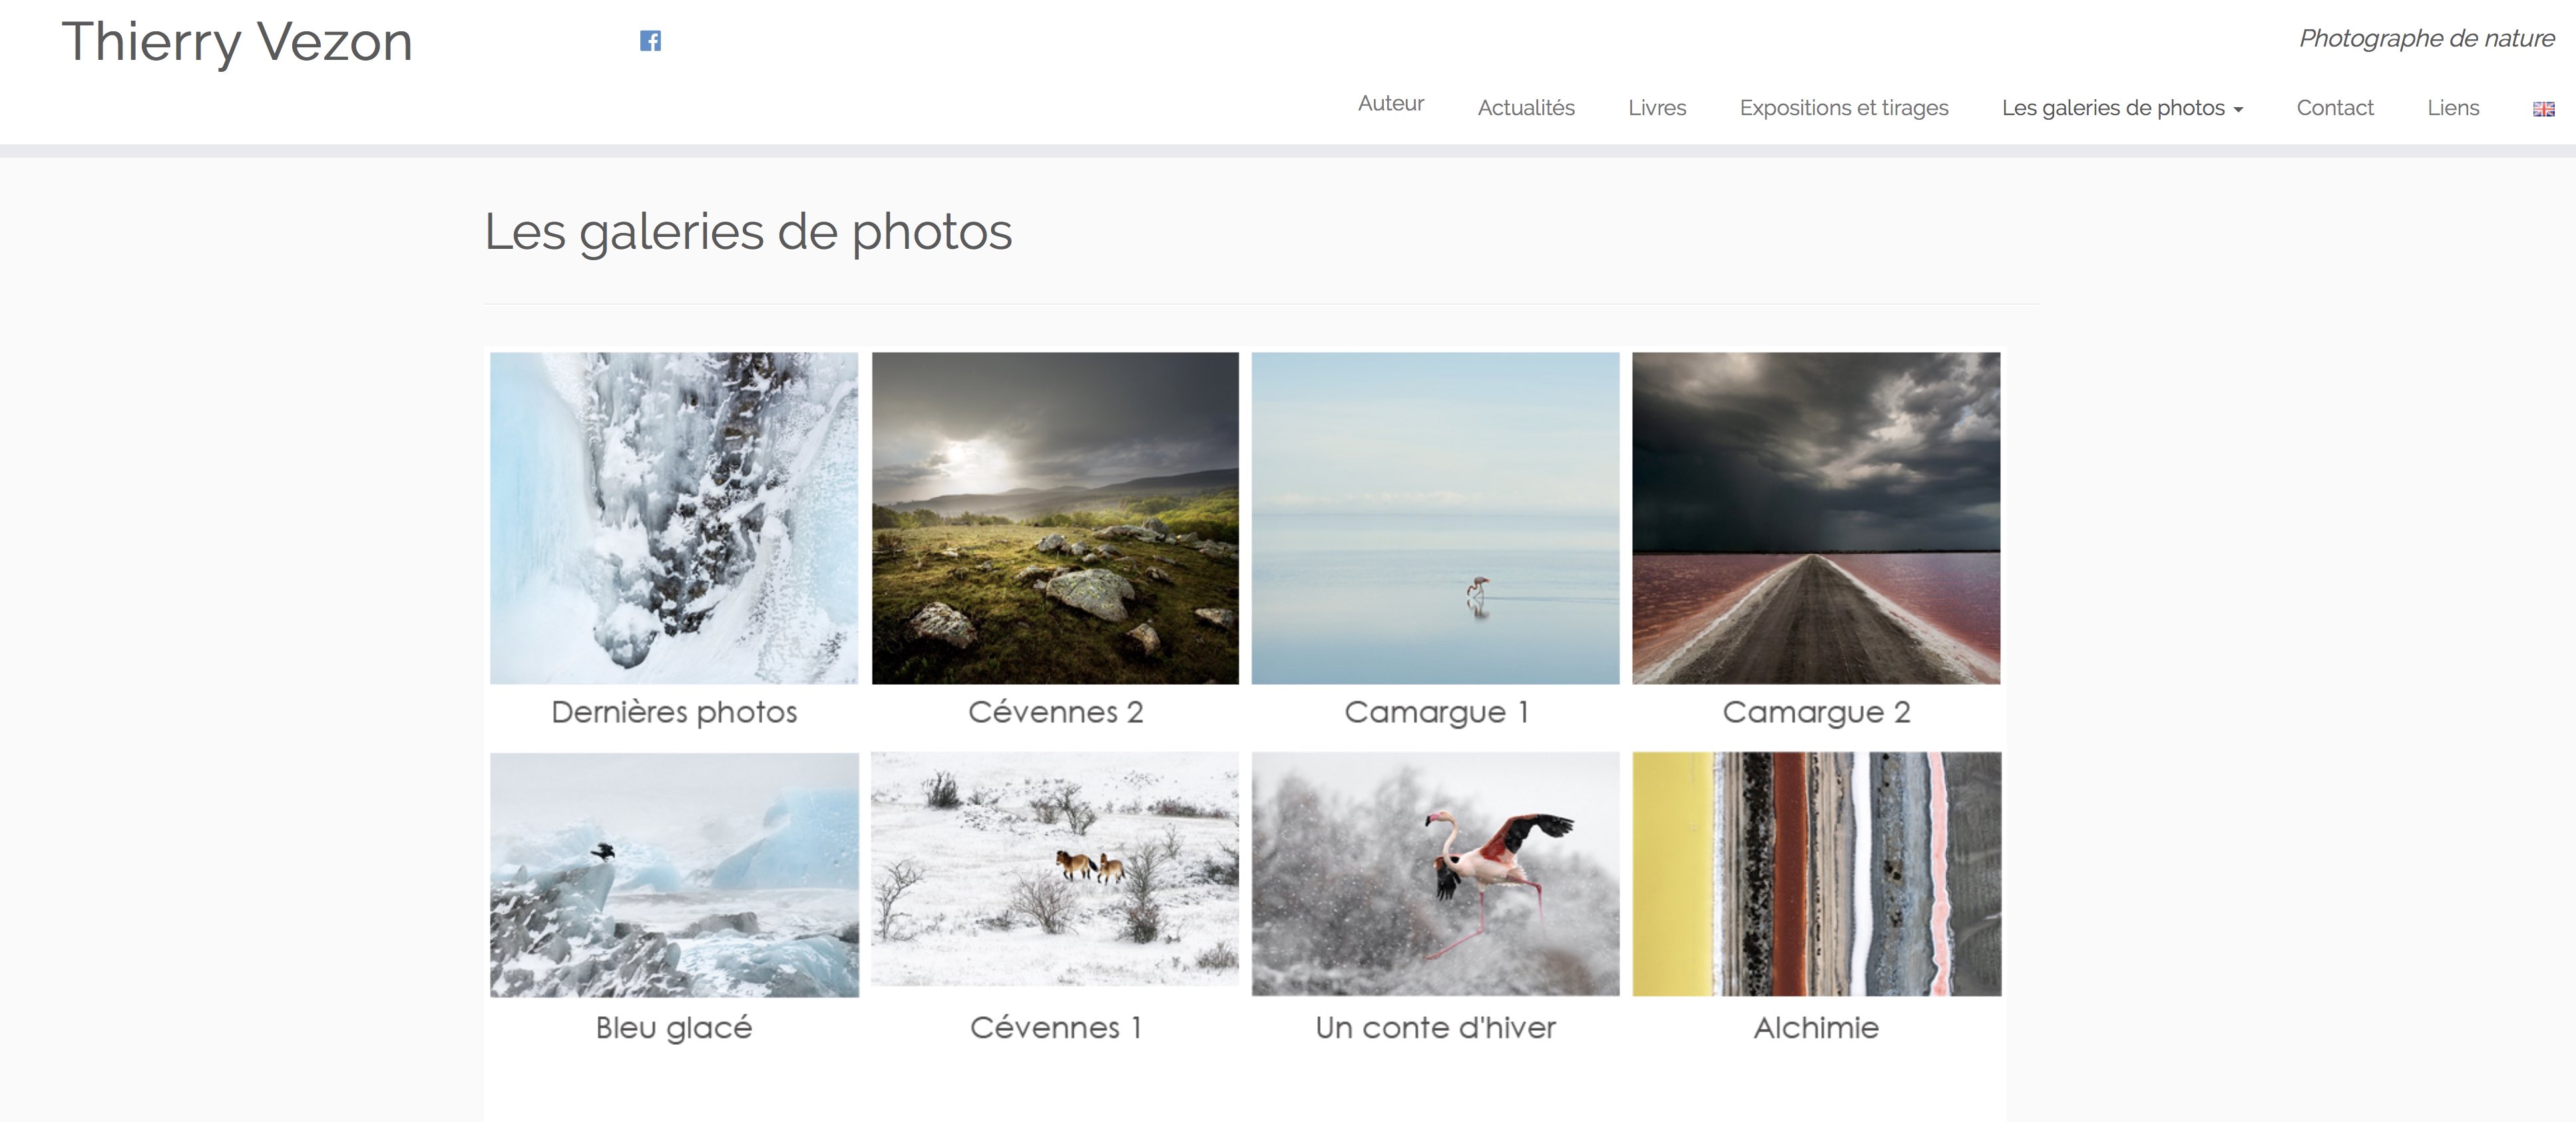Open the Cévennes 2 landscape thumbnail
This screenshot has width=2576, height=1122.
(x=1055, y=518)
